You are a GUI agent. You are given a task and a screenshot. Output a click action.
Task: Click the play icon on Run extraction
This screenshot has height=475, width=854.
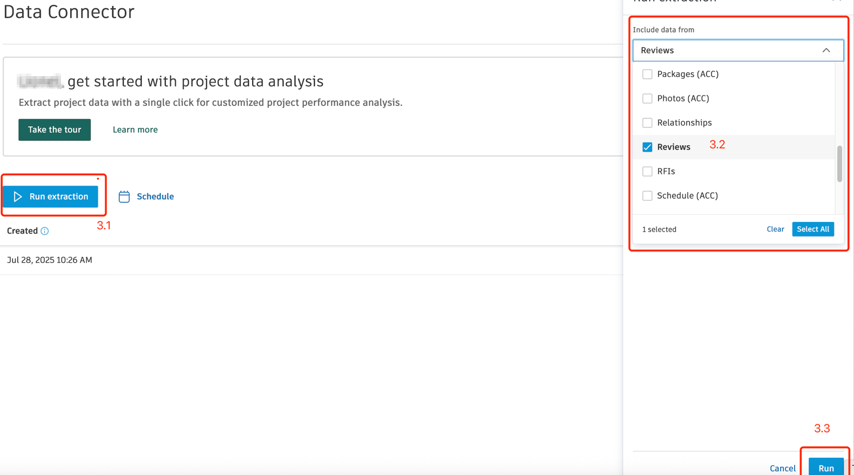[x=18, y=196]
